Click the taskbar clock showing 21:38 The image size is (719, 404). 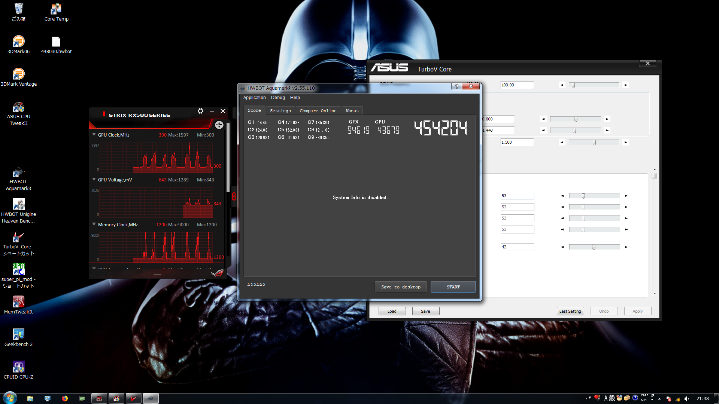point(703,399)
